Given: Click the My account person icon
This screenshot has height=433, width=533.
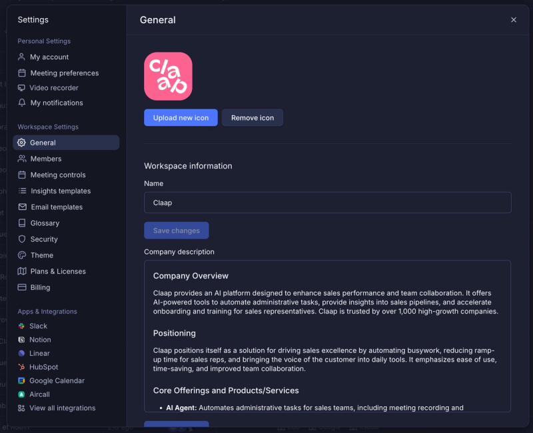Looking at the screenshot, I should [x=21, y=57].
